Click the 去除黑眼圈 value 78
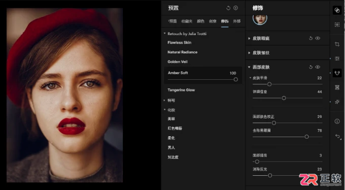 pyautogui.click(x=320, y=131)
